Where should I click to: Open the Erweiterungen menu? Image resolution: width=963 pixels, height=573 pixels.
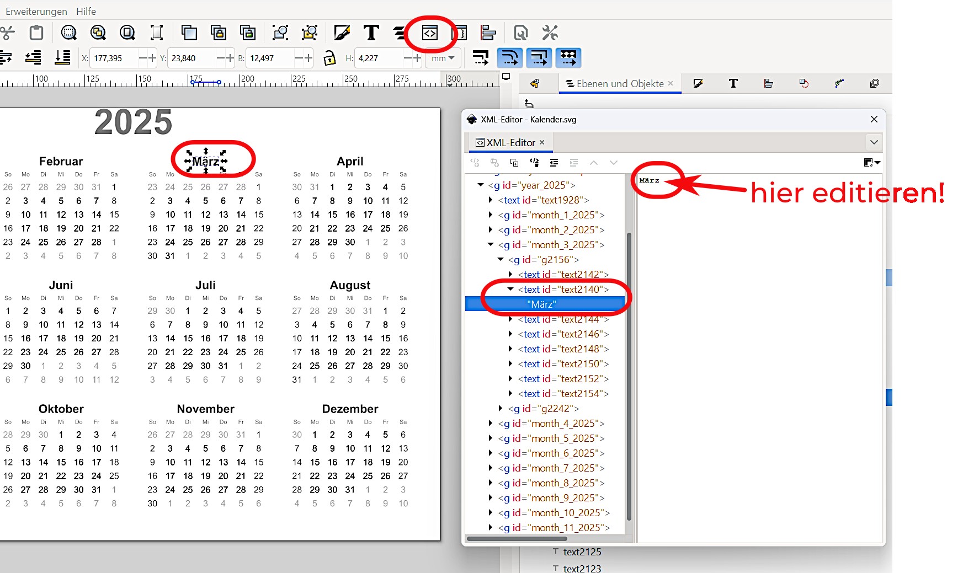(36, 11)
